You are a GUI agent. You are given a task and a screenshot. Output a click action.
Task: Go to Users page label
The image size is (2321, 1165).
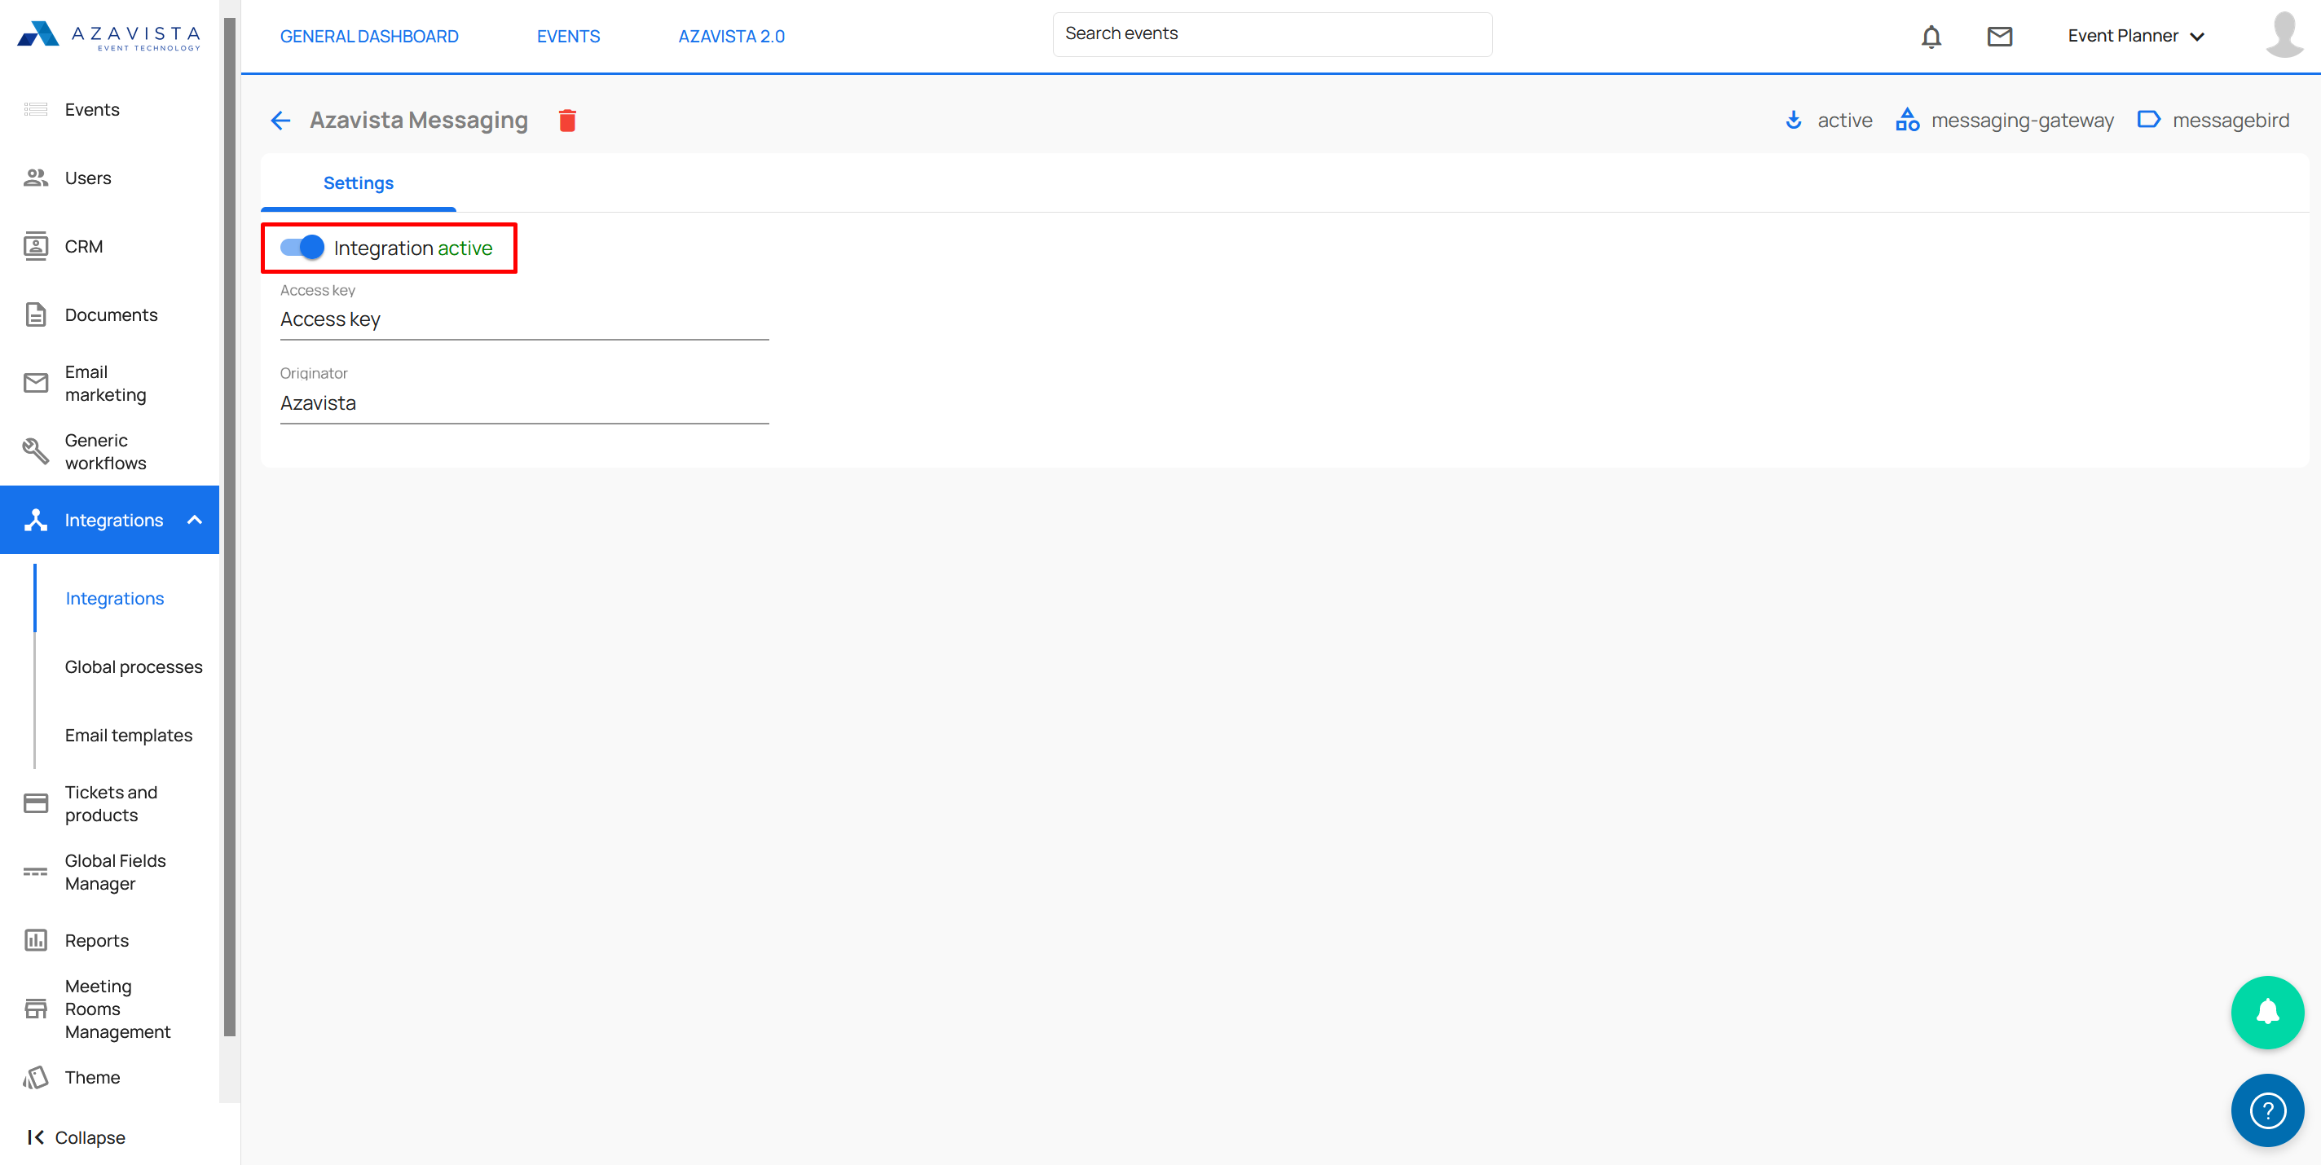pyautogui.click(x=88, y=178)
